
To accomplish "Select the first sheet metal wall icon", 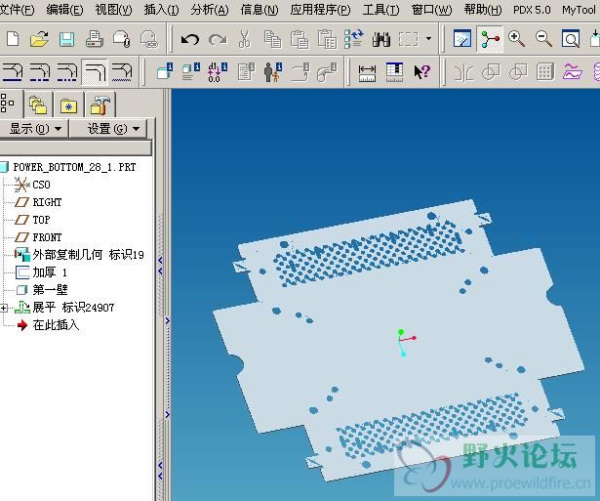I will pos(13,72).
